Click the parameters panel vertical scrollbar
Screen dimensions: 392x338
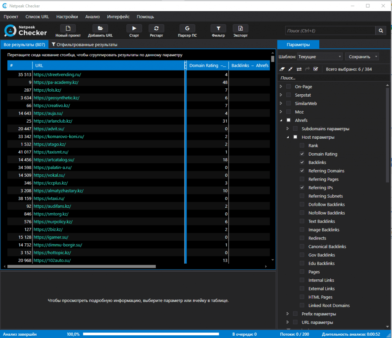pyautogui.click(x=387, y=135)
